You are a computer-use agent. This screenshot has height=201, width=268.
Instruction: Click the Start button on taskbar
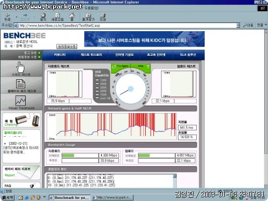click(x=8, y=198)
